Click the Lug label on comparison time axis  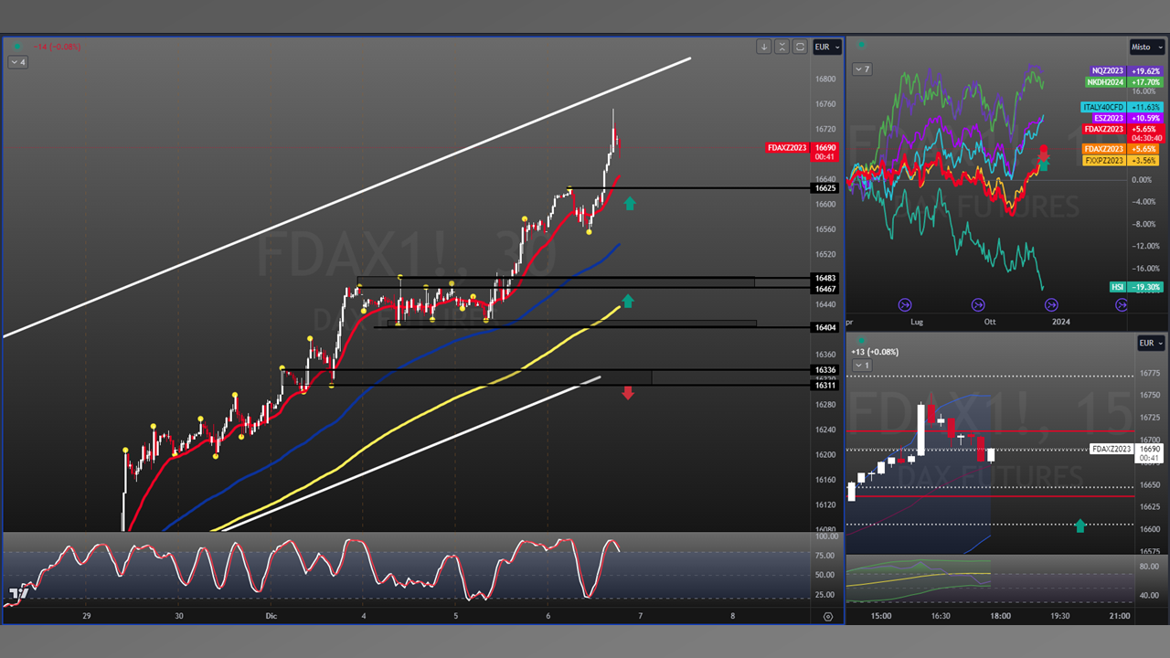(916, 322)
